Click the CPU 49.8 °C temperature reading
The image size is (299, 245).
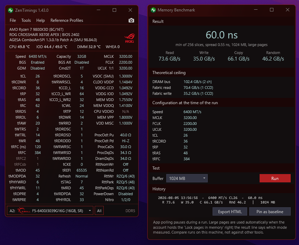(19, 47)
